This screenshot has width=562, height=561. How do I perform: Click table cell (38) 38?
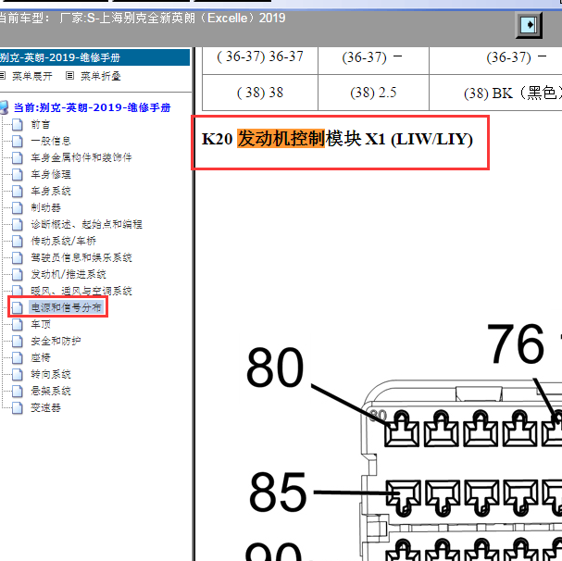260,93
